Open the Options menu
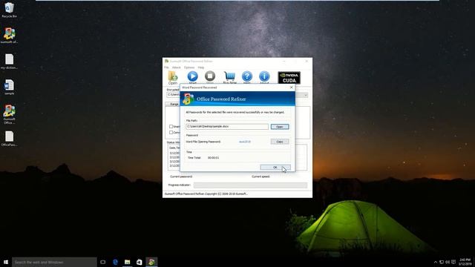 coord(189,67)
